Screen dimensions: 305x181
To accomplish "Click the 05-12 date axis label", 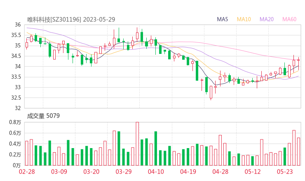I will pos(253,172).
